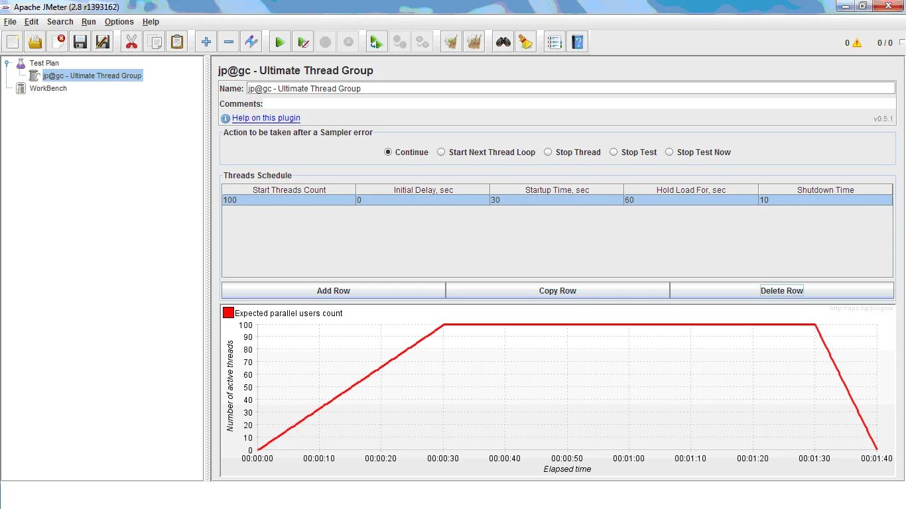Viewport: 906px width, 509px height.
Task: Click the Name input field
Action: [570, 88]
